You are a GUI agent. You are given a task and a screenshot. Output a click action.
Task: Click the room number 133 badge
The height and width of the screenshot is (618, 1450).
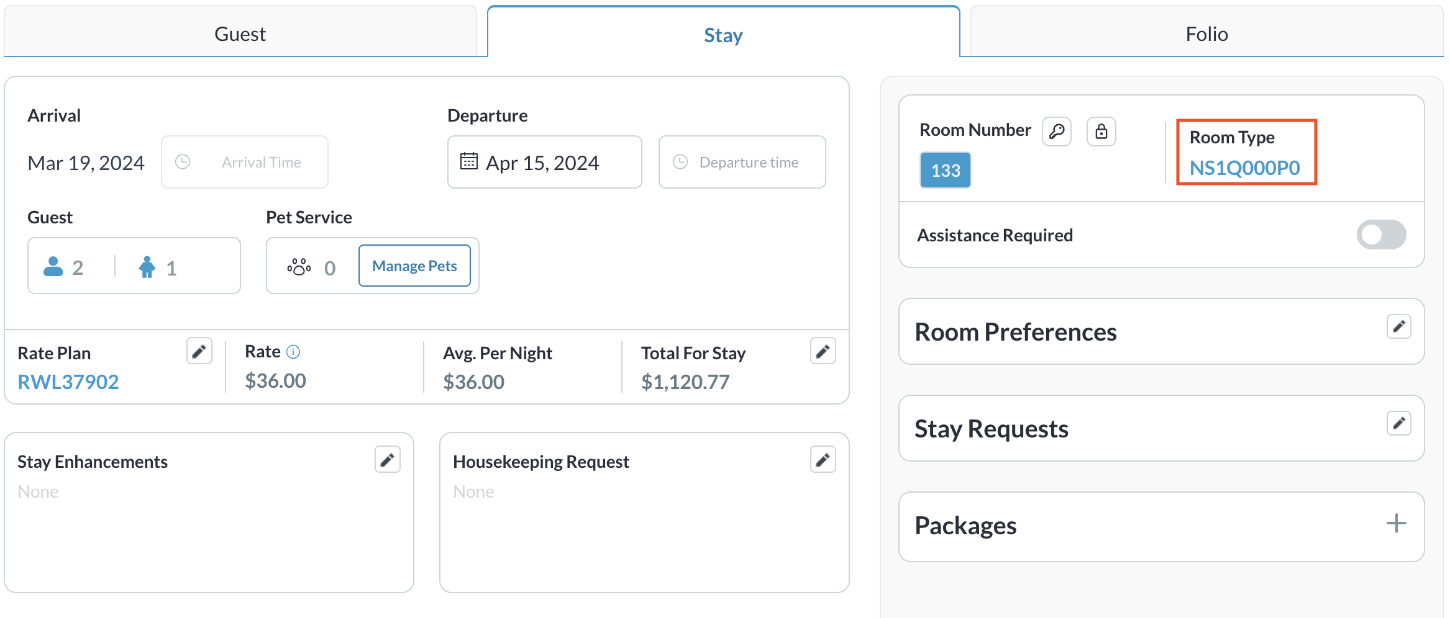945,170
